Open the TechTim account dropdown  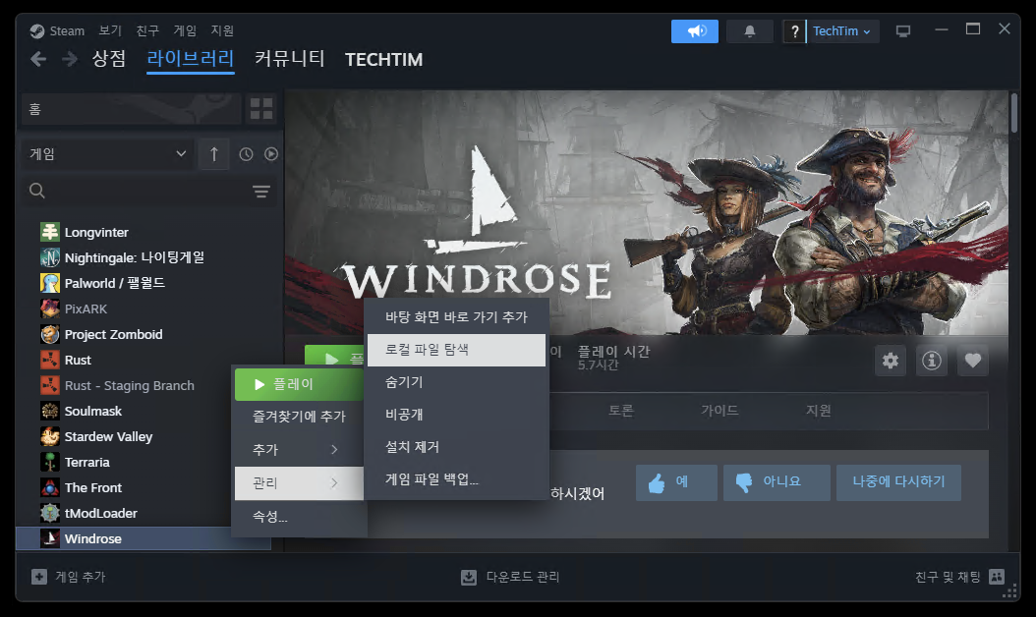coord(841,31)
